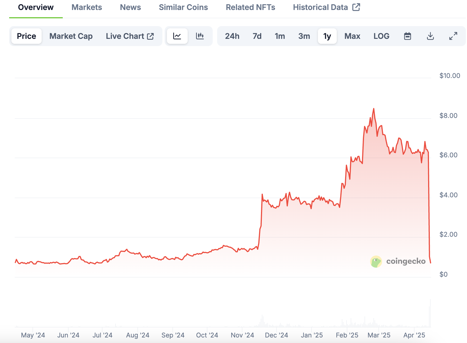This screenshot has height=343, width=467.
Task: Set time range to 24h
Action: tap(232, 36)
